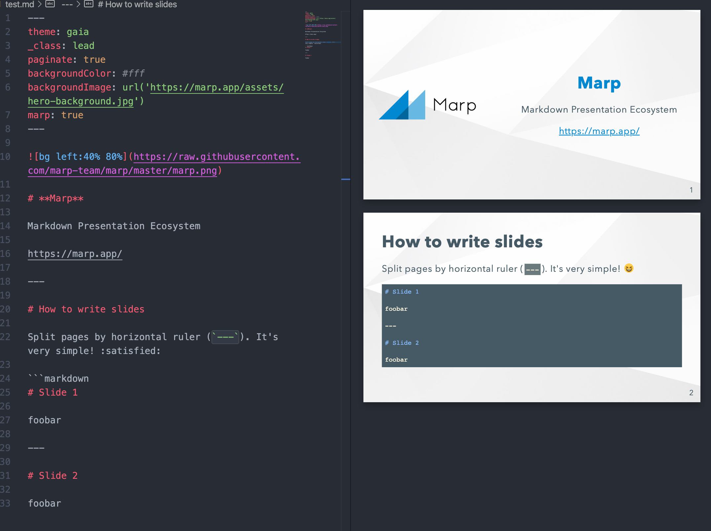The image size is (711, 531).
Task: Expand the chevron after test.md breadcrumb
Action: click(x=40, y=4)
